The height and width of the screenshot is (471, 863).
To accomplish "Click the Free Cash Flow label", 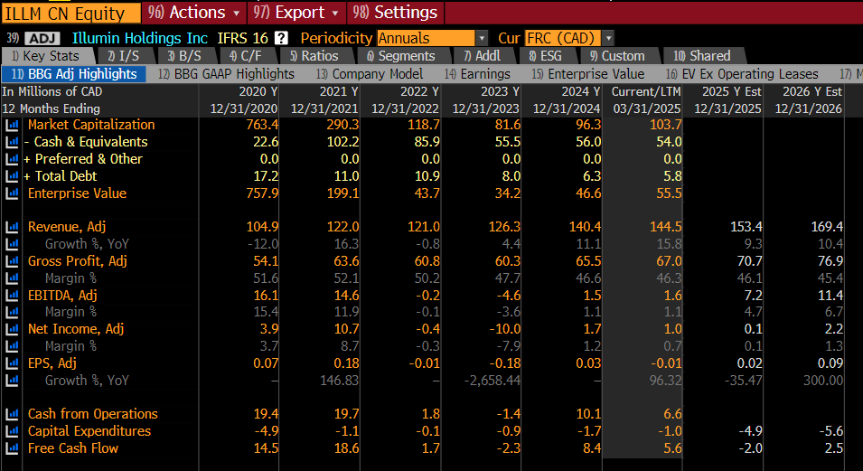I will pos(73,448).
